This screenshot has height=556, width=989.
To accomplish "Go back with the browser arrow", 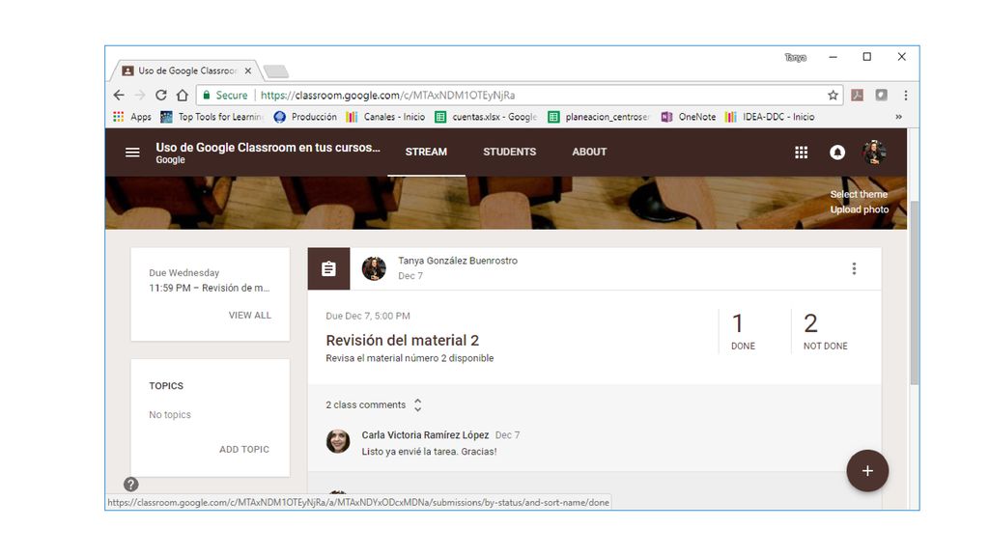I will click(x=119, y=96).
